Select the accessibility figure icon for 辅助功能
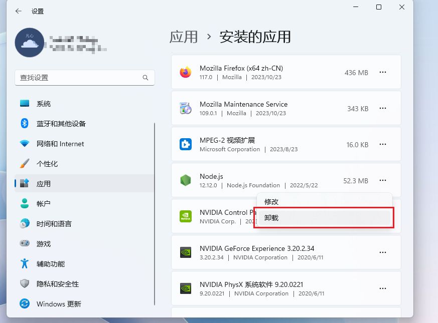Screen dimensions: 438x323 click(x=25, y=263)
